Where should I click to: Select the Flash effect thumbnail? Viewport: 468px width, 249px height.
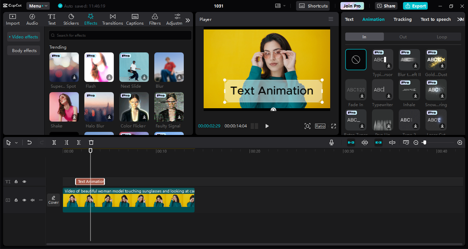(x=99, y=67)
